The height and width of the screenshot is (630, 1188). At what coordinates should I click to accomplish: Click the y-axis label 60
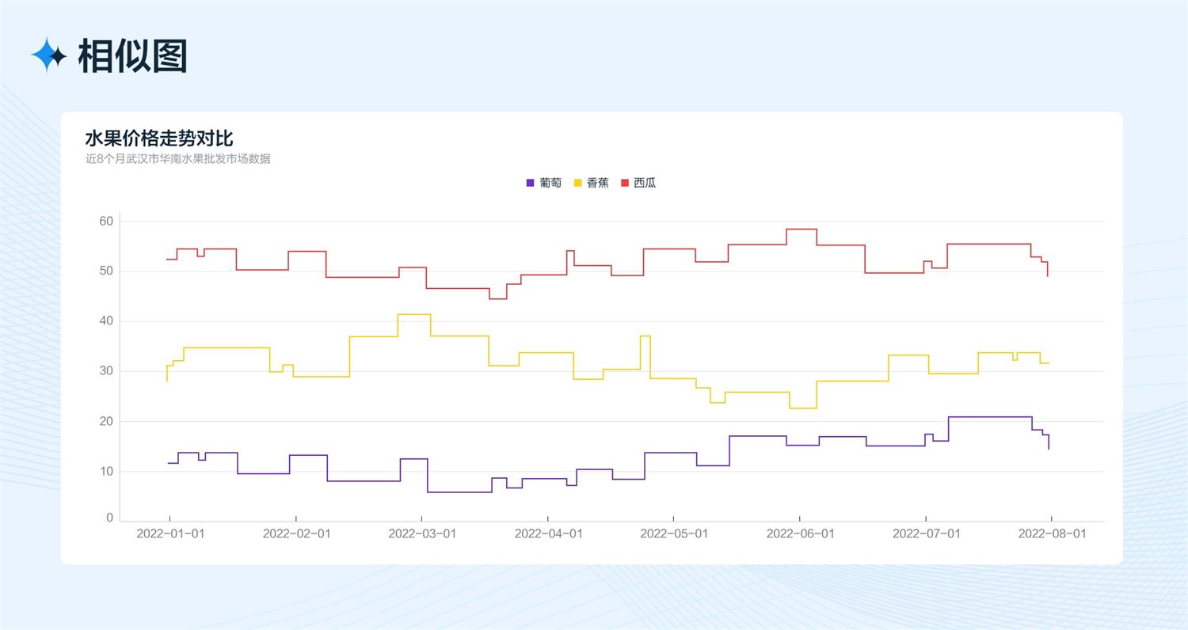coord(106,221)
